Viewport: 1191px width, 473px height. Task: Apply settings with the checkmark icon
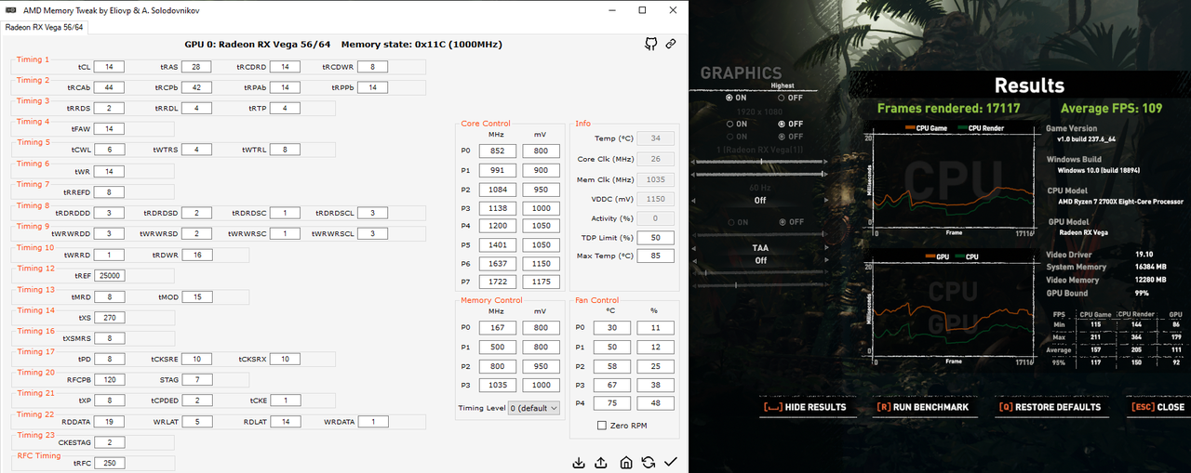tap(671, 462)
